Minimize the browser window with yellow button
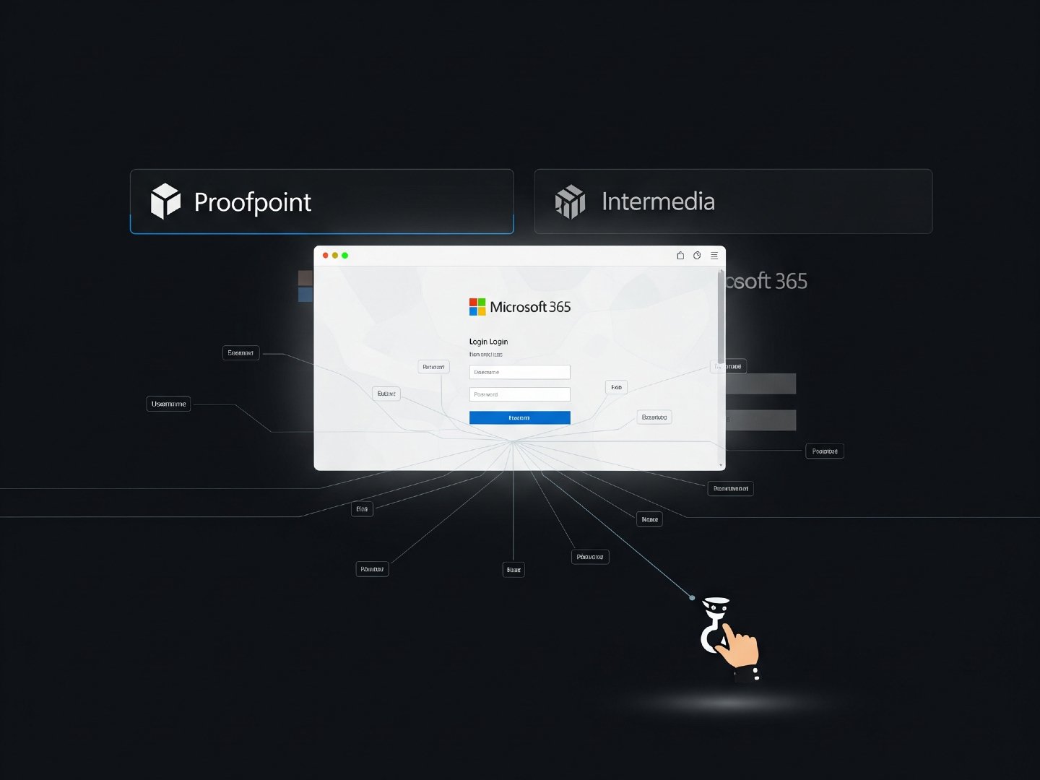This screenshot has width=1040, height=780. pos(335,256)
